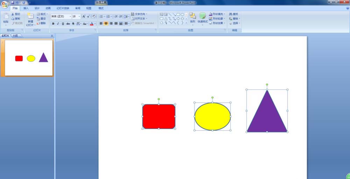Toggle center text alignment

tap(106, 23)
